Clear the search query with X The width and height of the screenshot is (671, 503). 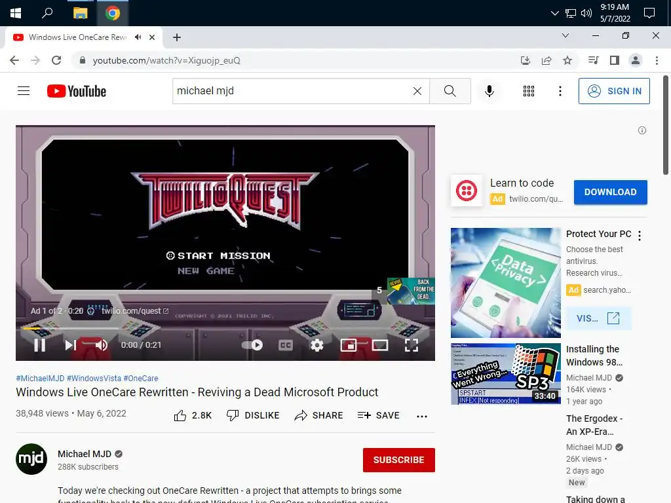(417, 90)
